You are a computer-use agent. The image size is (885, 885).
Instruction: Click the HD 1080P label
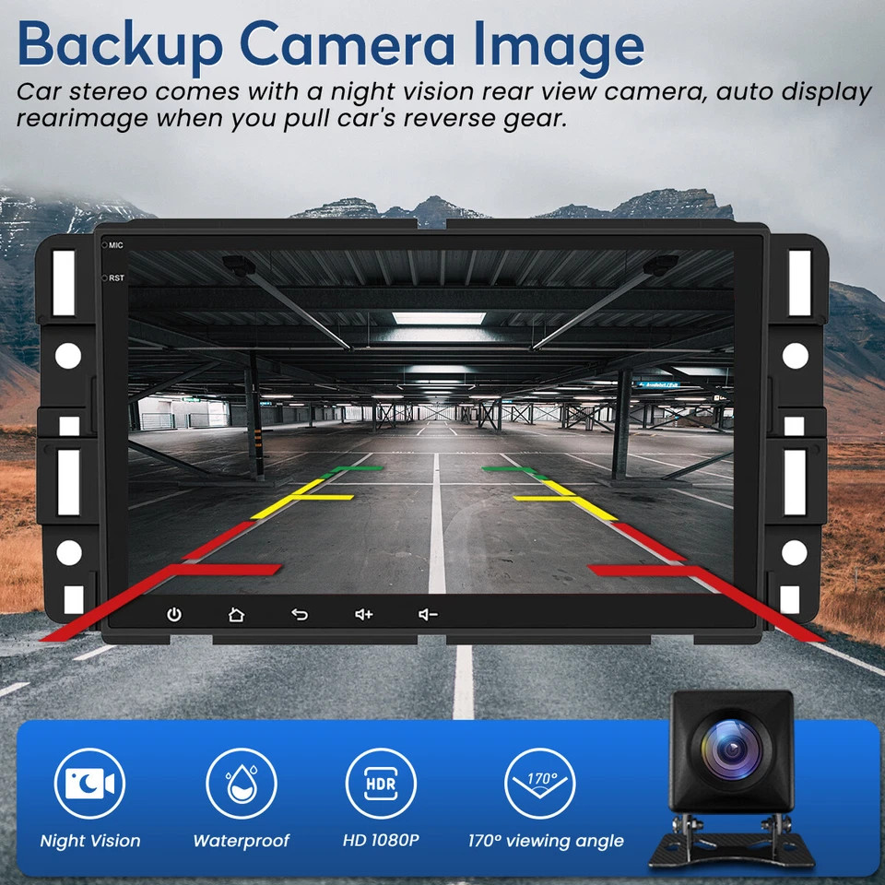point(381,840)
